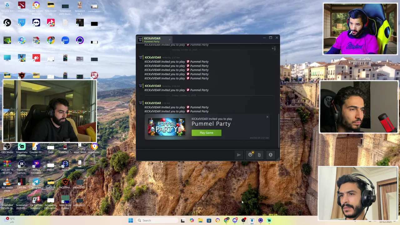Image resolution: width=400 pixels, height=225 pixels.
Task: Open the emoticon picker in chat
Action: click(250, 155)
